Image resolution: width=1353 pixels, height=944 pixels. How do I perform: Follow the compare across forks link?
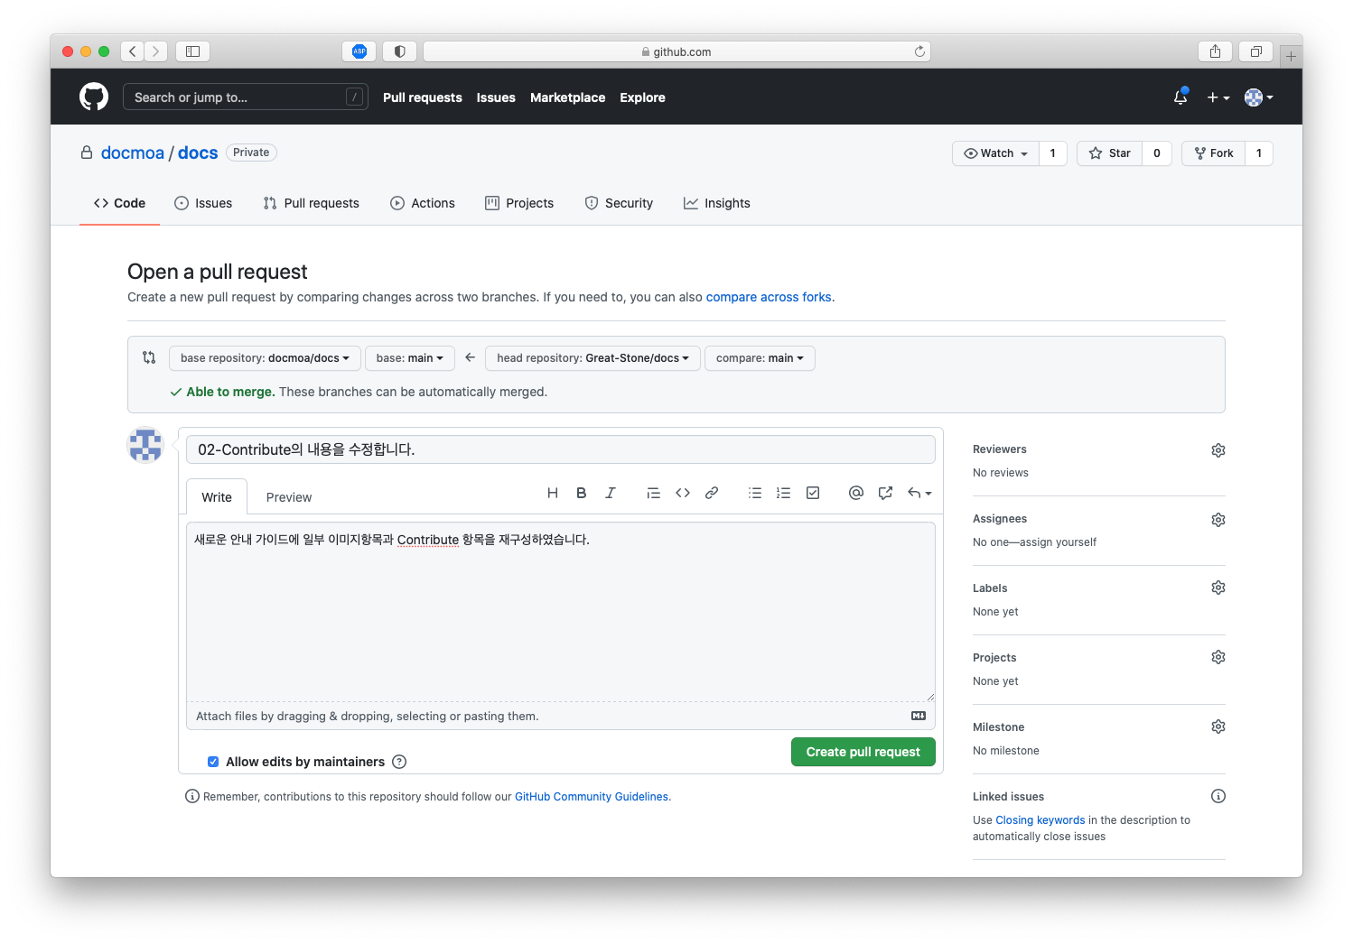coord(769,297)
